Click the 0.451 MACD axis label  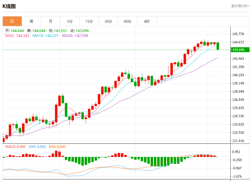click(236, 152)
